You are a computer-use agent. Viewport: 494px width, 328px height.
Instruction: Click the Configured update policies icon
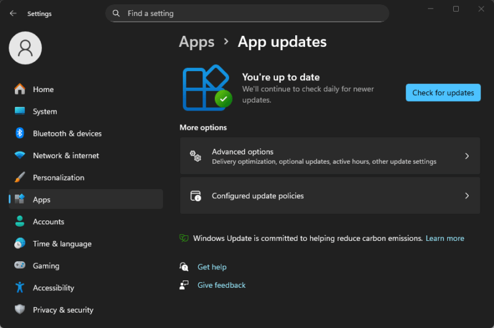196,196
